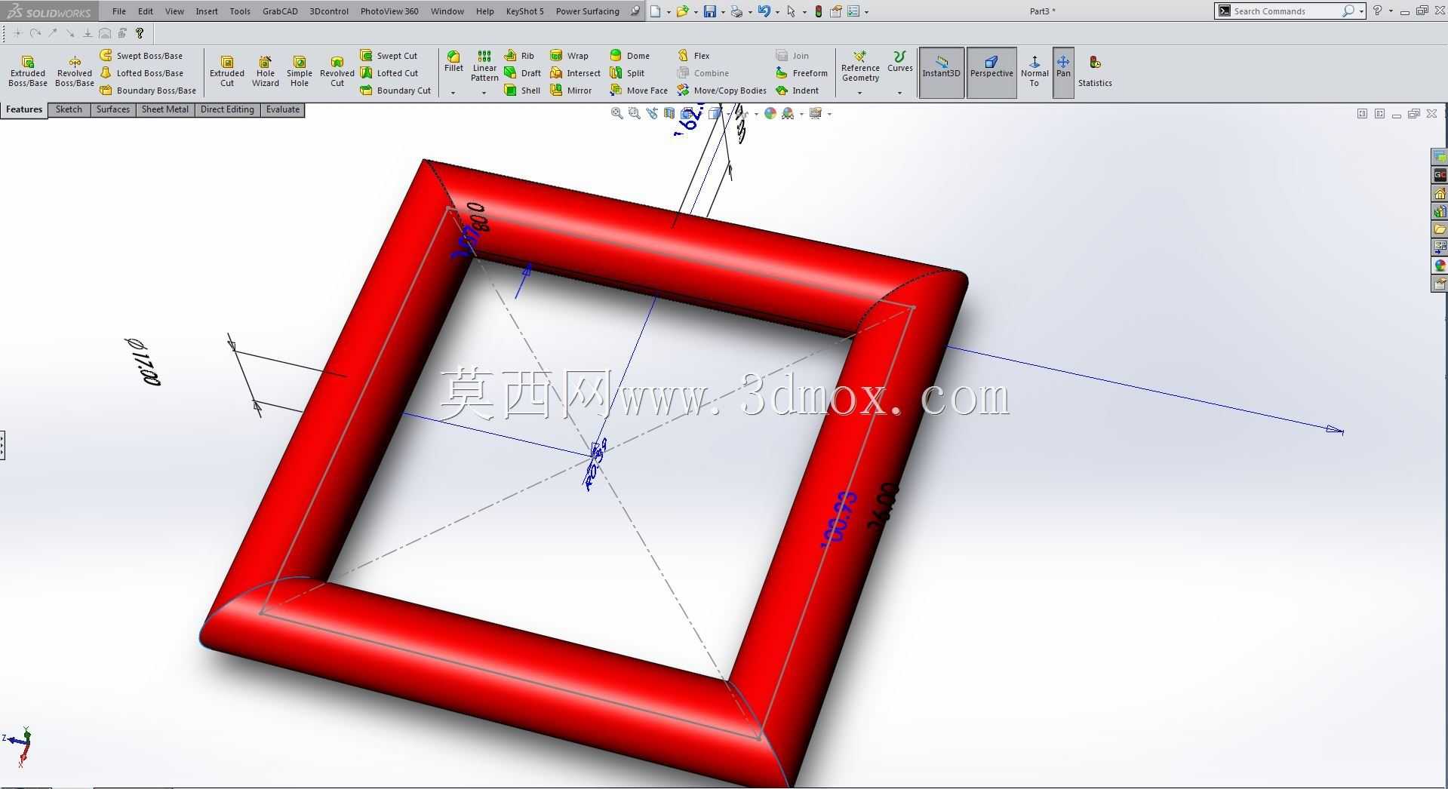
Task: Open the File menu
Action: pos(119,11)
